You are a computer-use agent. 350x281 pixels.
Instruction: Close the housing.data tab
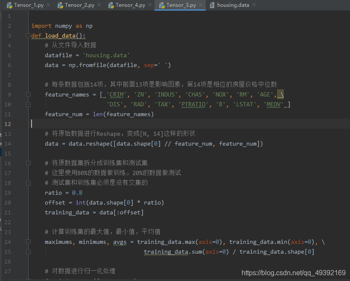[254, 5]
